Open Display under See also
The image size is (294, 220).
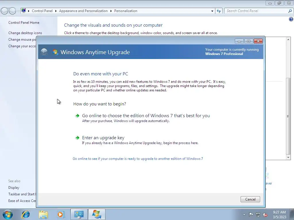(14, 188)
